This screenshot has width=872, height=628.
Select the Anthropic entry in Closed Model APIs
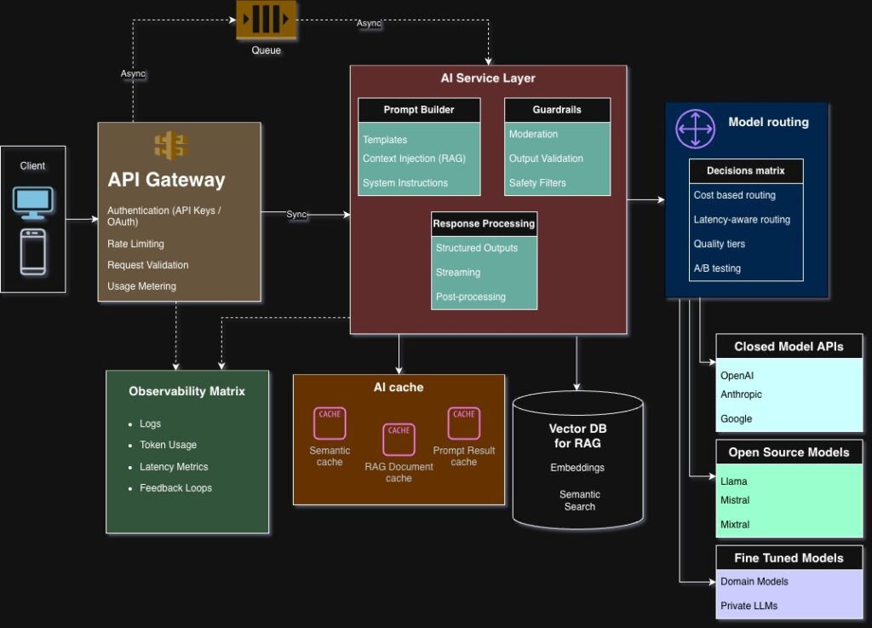(741, 395)
